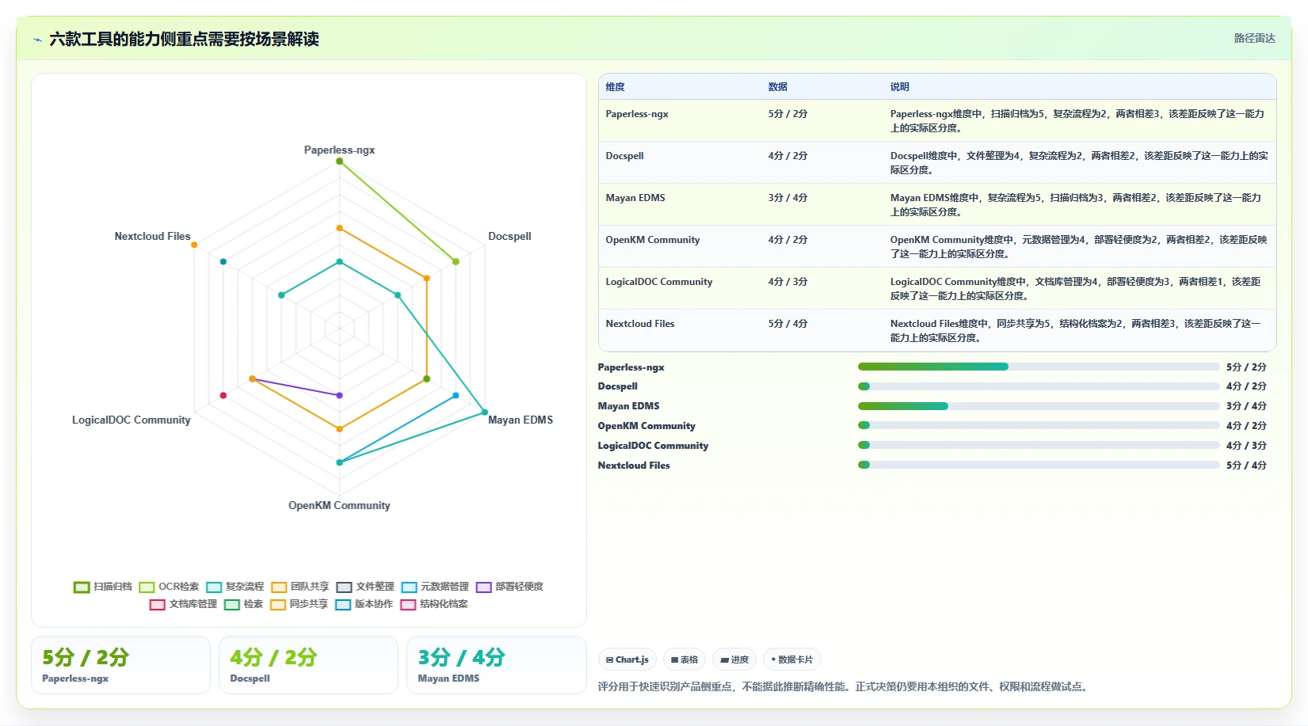Click the teal data point at Mayan EDMS vertex

point(485,412)
